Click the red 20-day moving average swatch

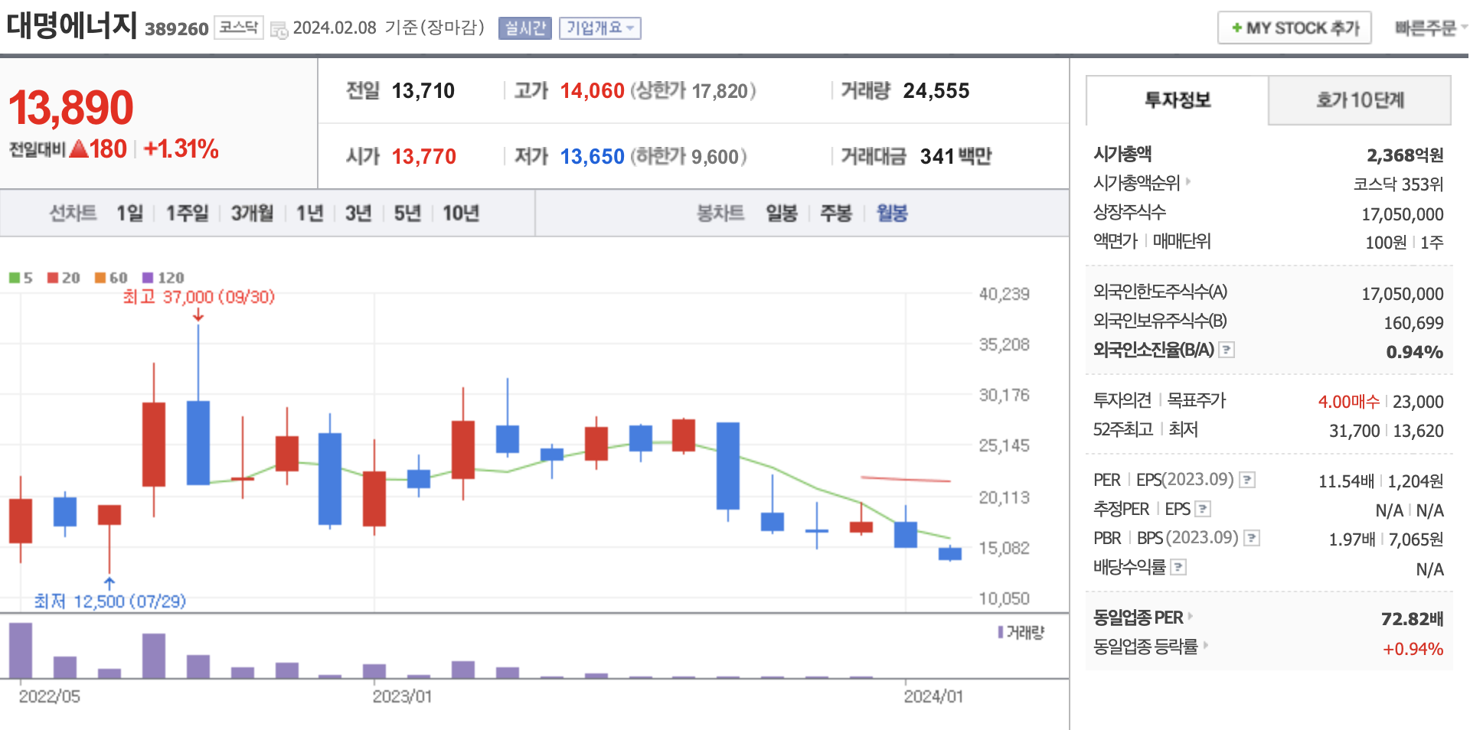pos(53,278)
